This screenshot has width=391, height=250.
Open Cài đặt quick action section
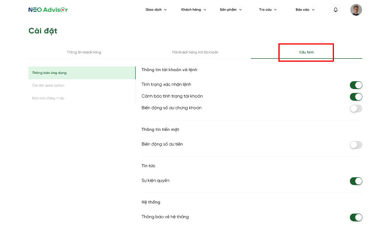click(48, 86)
